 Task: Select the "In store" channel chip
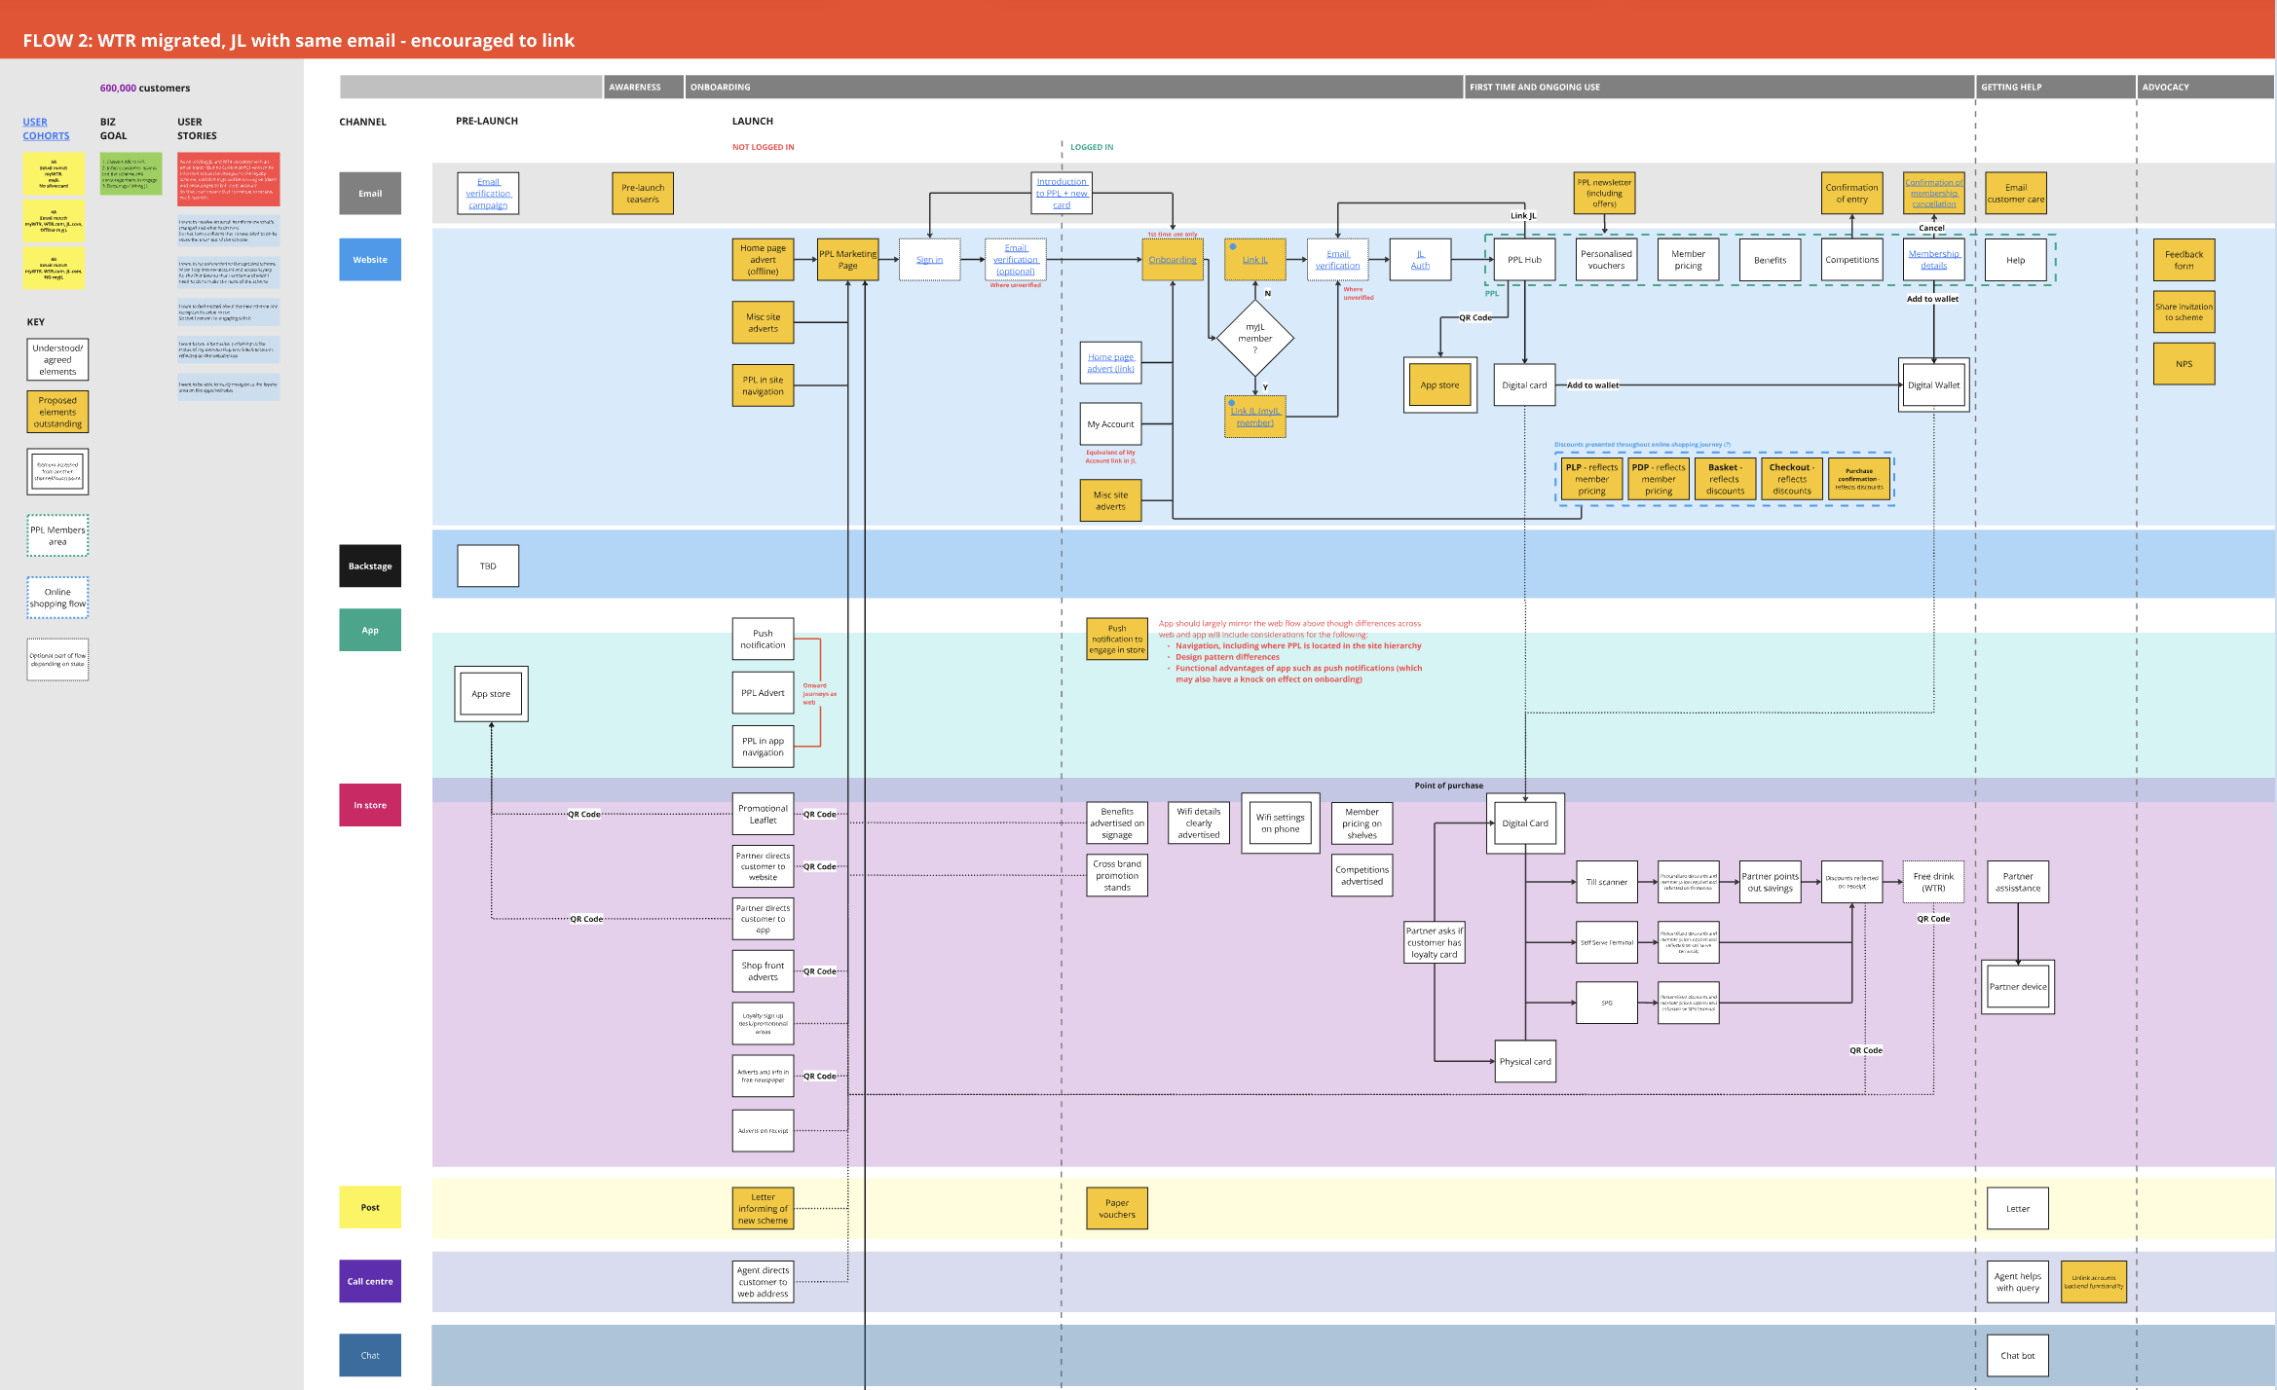369,805
